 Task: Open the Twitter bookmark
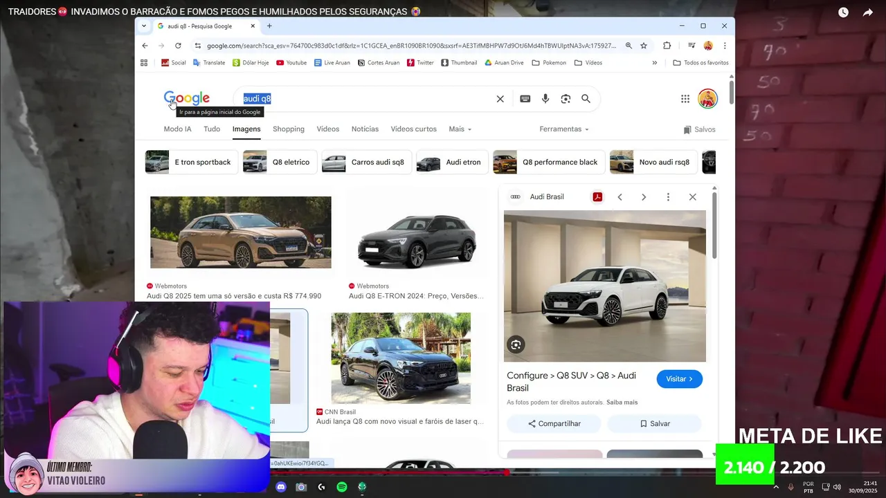(x=420, y=62)
